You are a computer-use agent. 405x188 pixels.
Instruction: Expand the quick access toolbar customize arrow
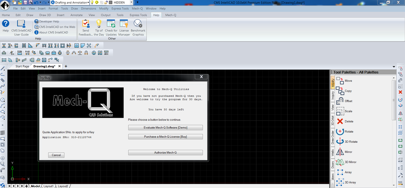click(x=137, y=2)
